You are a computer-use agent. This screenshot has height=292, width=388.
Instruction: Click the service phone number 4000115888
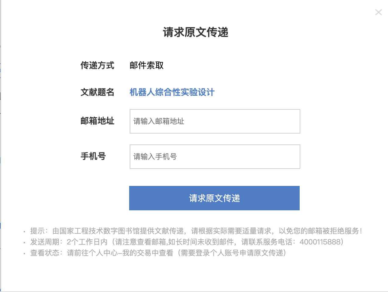(319, 242)
